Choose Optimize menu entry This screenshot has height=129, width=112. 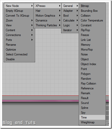(x=19, y=50)
